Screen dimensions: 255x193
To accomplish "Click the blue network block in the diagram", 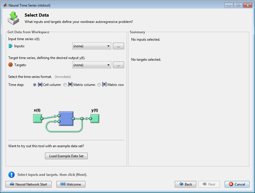I will pyautogui.click(x=66, y=118).
